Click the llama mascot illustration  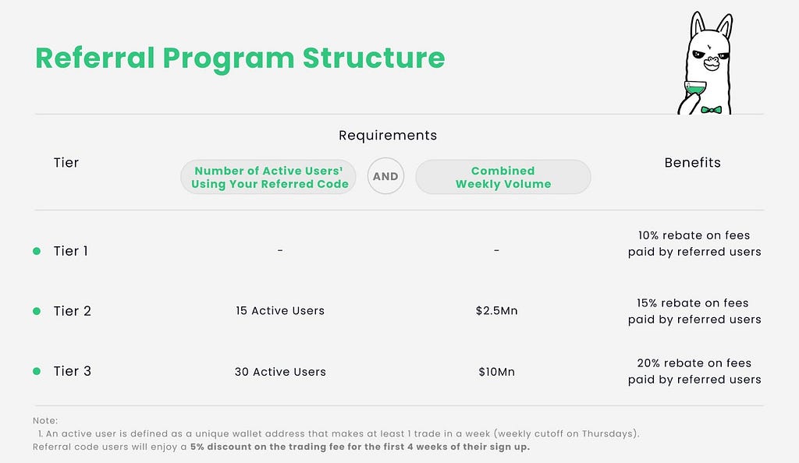tap(705, 63)
